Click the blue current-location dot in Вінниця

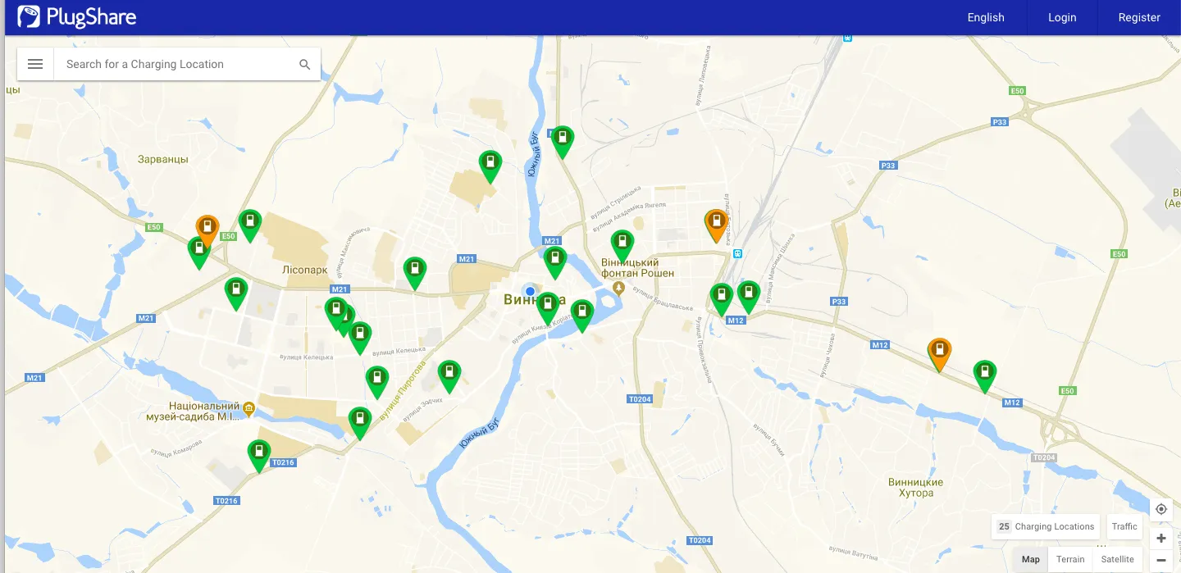click(531, 291)
